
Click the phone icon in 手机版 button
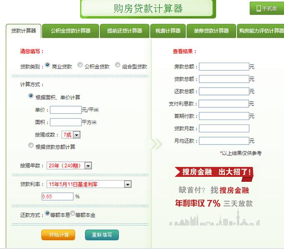coord(259,8)
